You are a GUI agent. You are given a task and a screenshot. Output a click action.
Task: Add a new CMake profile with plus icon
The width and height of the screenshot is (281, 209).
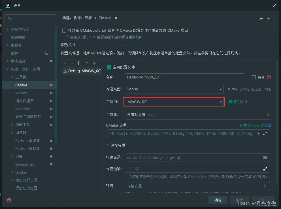tap(65, 63)
